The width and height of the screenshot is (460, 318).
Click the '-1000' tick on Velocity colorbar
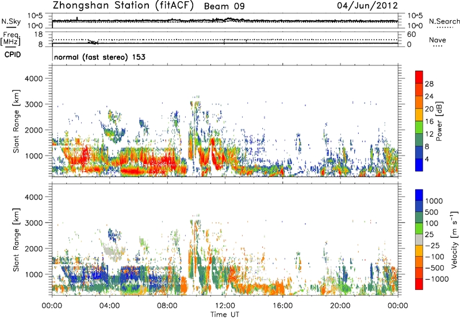point(436,279)
